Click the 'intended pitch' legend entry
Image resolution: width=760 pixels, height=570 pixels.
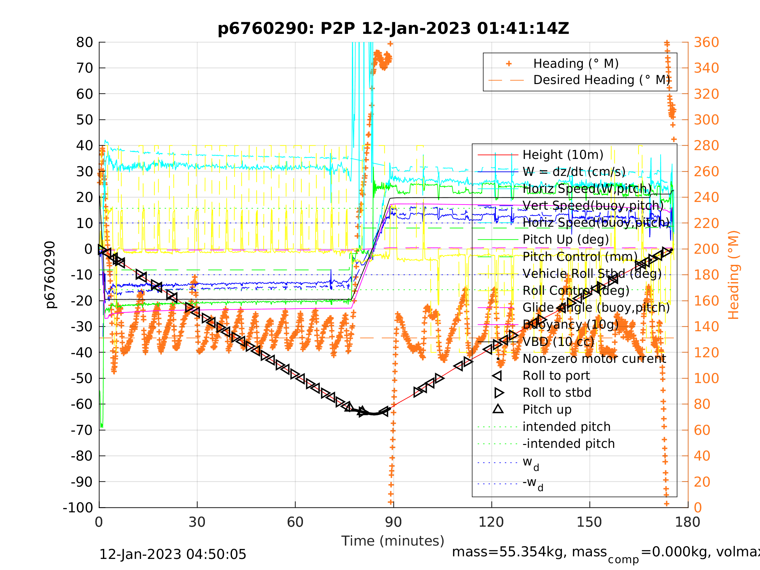pyautogui.click(x=566, y=427)
